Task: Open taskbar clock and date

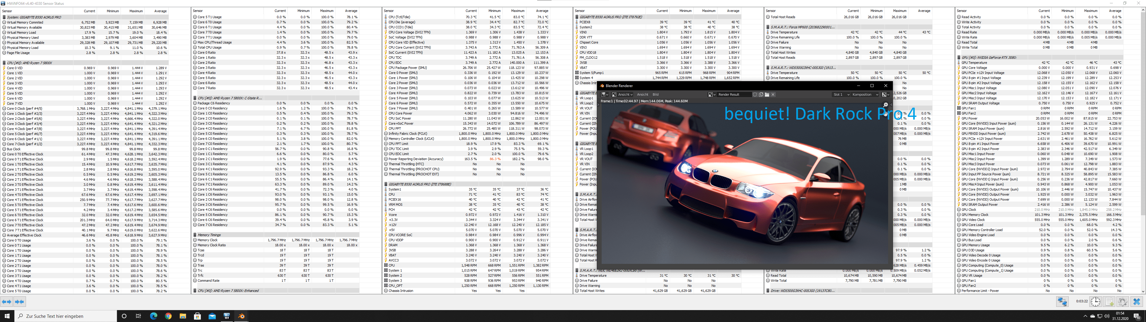Action: tap(1120, 316)
